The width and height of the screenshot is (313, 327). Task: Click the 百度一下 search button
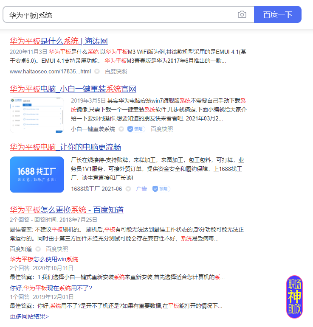(x=277, y=14)
